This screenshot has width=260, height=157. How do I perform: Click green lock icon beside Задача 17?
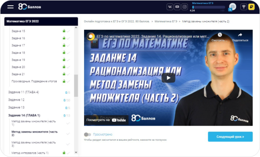coord(64,45)
